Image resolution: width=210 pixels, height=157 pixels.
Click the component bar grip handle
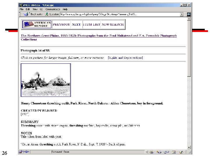[147, 152]
